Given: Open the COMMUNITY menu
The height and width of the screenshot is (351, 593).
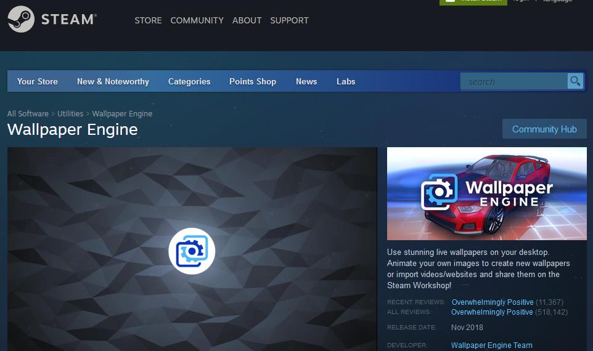Looking at the screenshot, I should point(197,20).
